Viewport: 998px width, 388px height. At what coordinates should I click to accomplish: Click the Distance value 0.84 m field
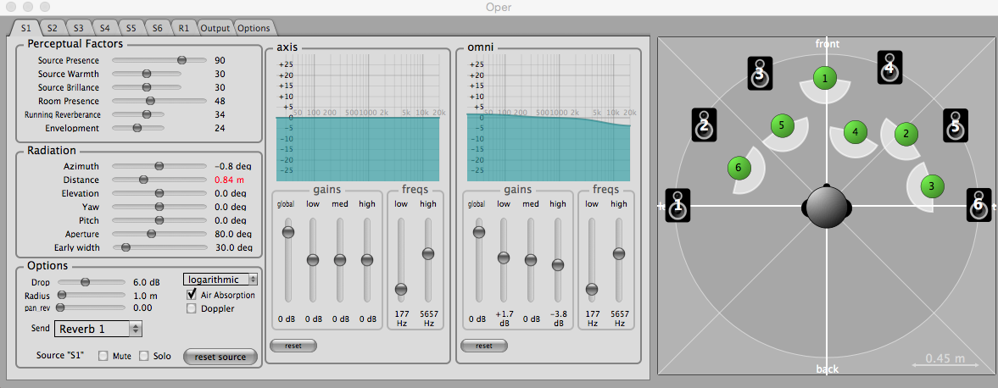230,180
